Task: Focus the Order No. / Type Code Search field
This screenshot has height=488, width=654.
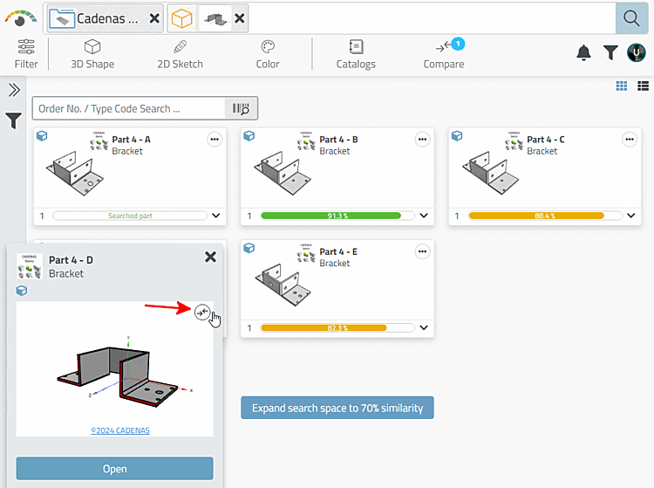Action: pyautogui.click(x=128, y=108)
